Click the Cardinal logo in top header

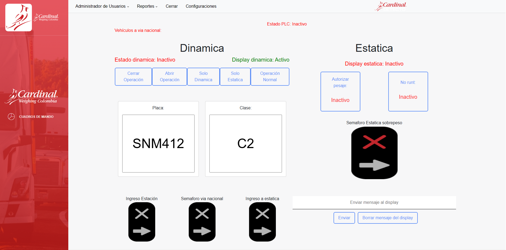tap(390, 6)
